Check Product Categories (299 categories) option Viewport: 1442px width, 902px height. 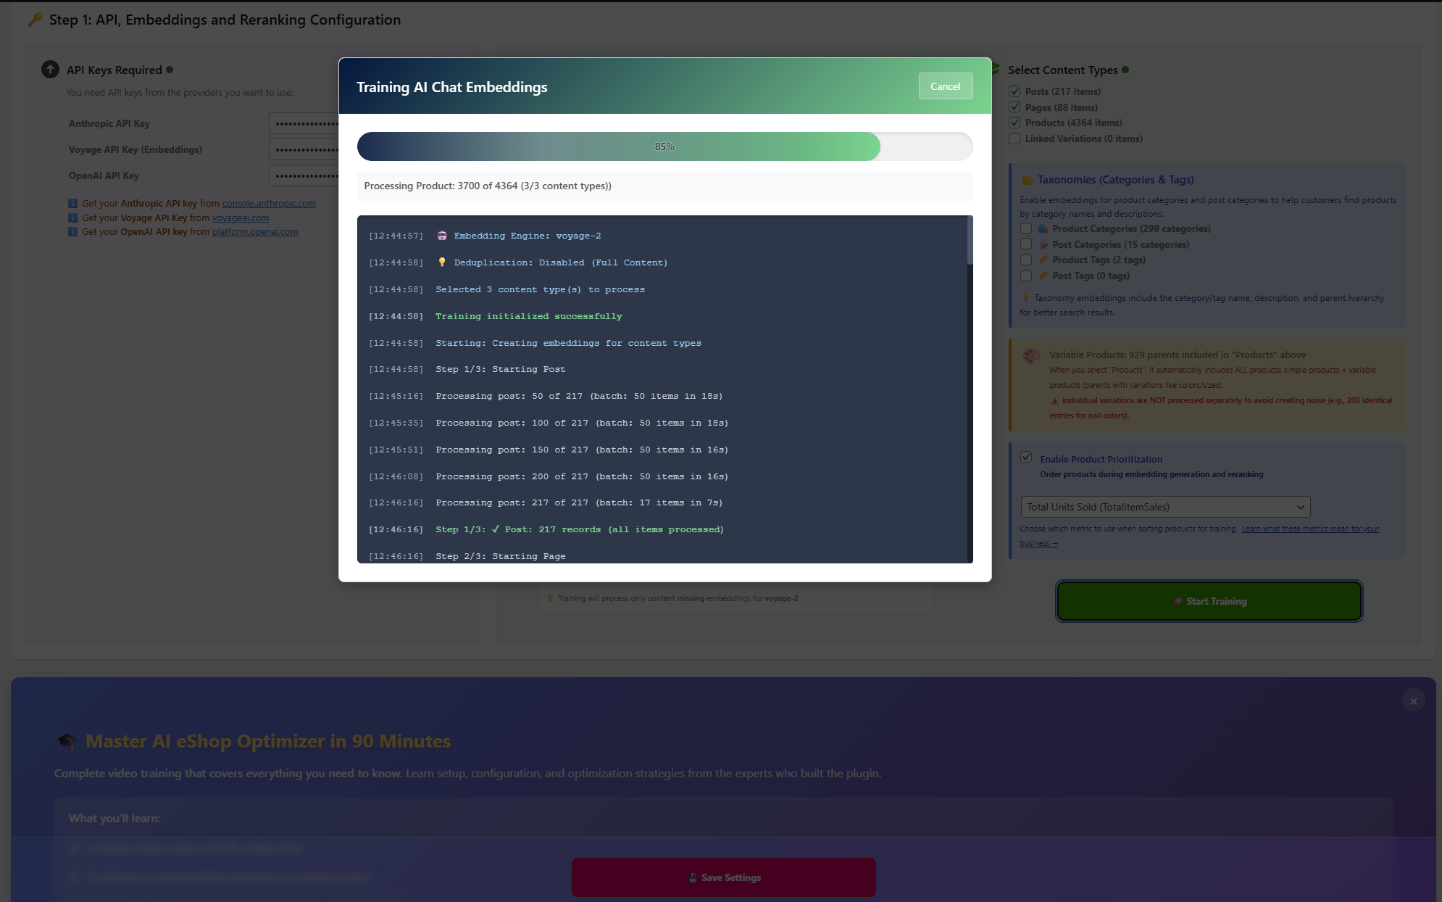1026,228
